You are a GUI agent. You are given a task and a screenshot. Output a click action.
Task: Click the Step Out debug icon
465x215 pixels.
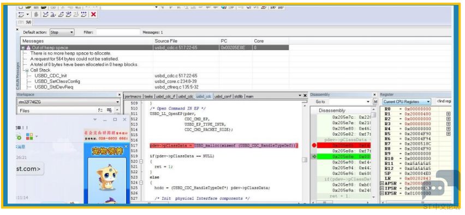pos(61,14)
